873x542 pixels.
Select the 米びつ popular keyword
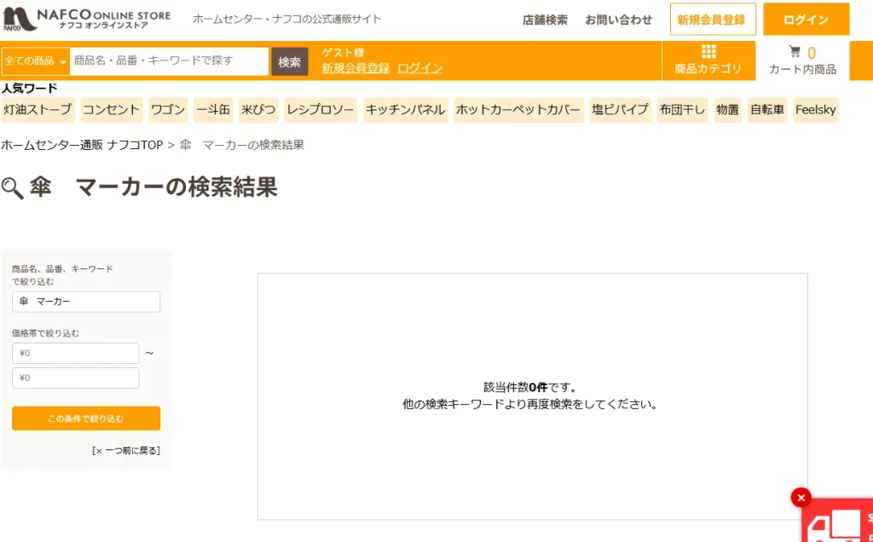point(257,110)
